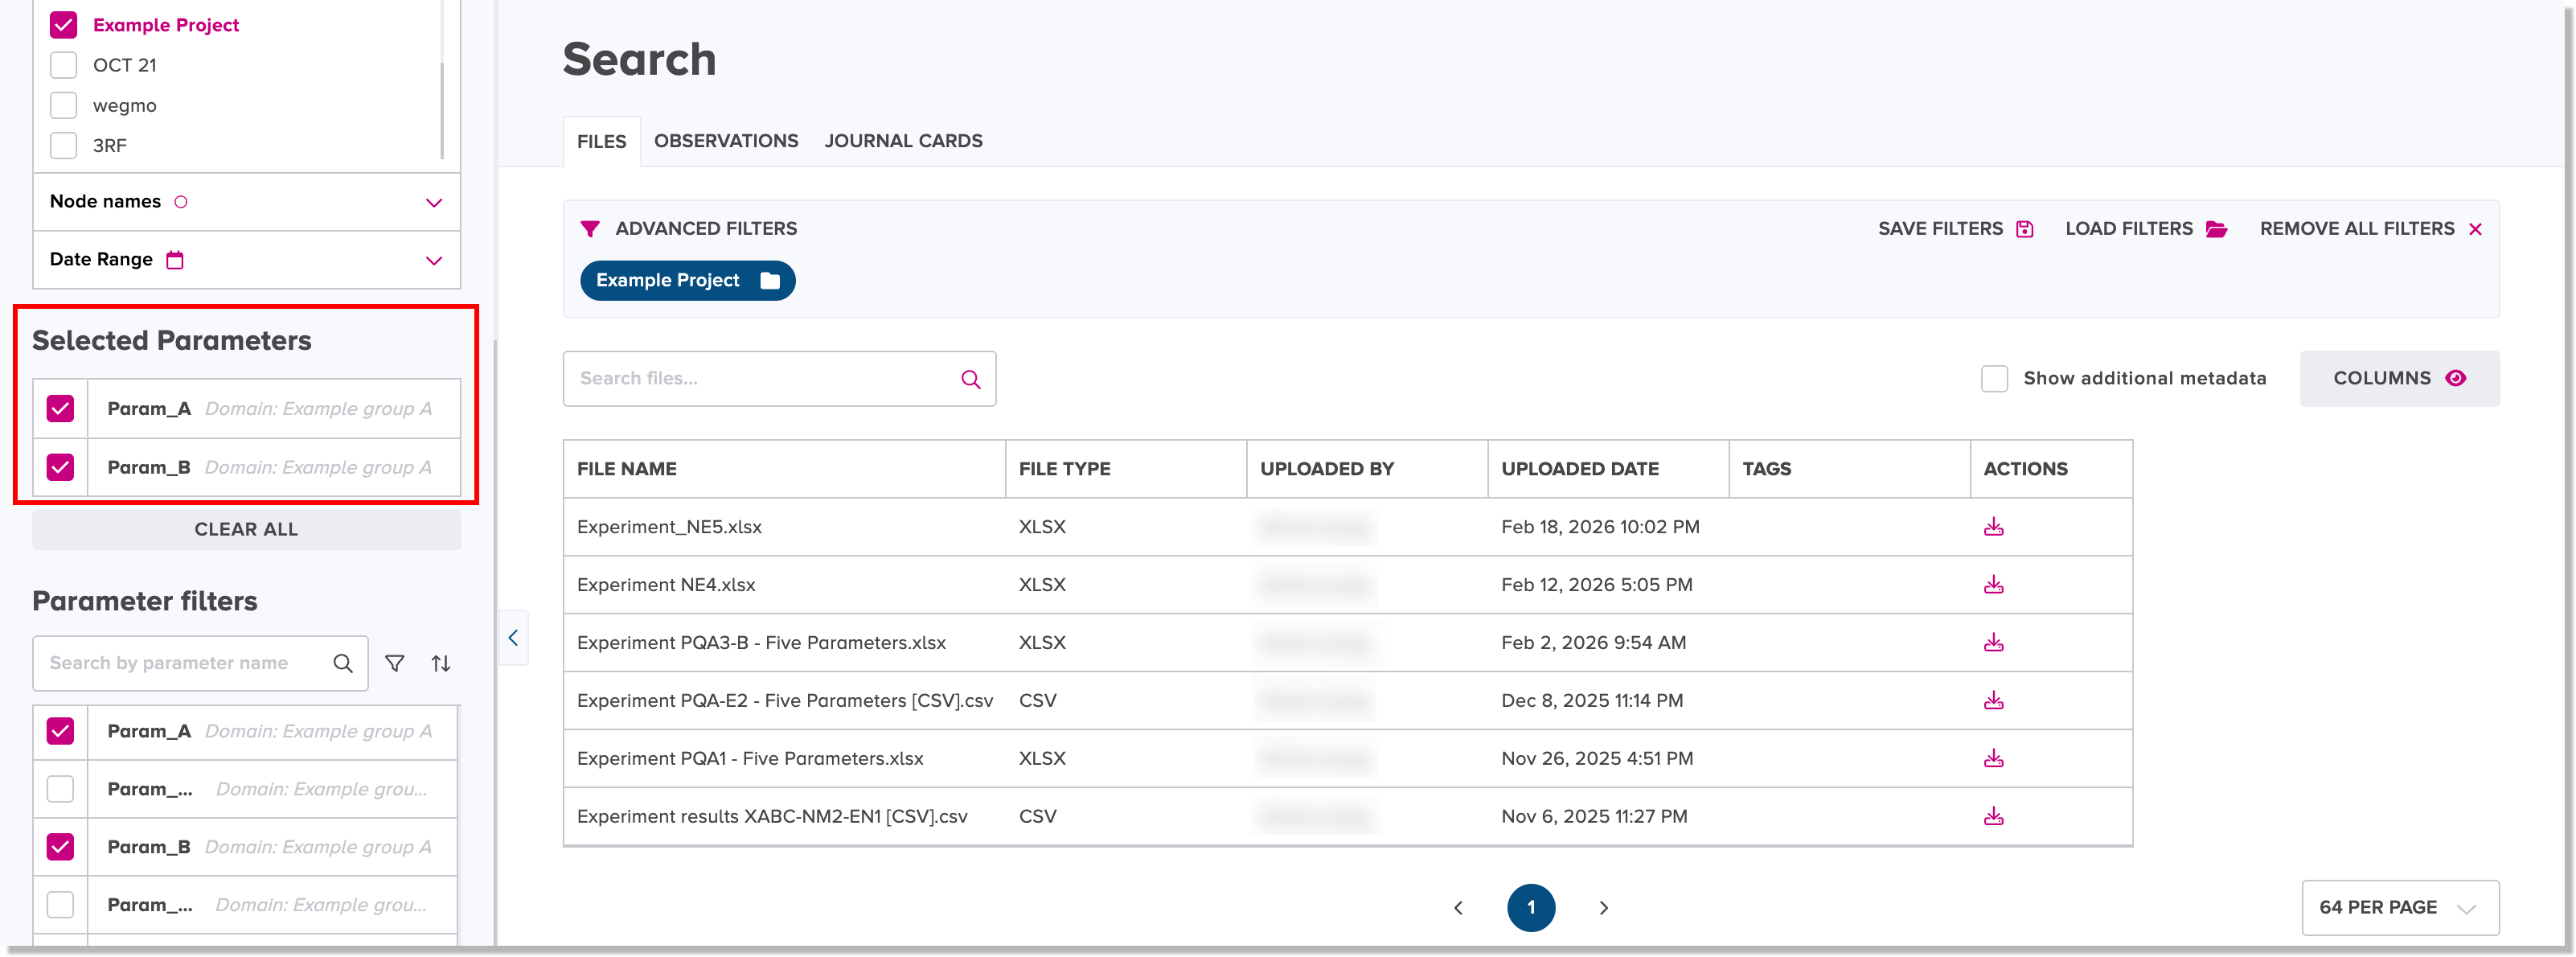
Task: Click the Advanced Filters funnel icon
Action: click(x=590, y=229)
